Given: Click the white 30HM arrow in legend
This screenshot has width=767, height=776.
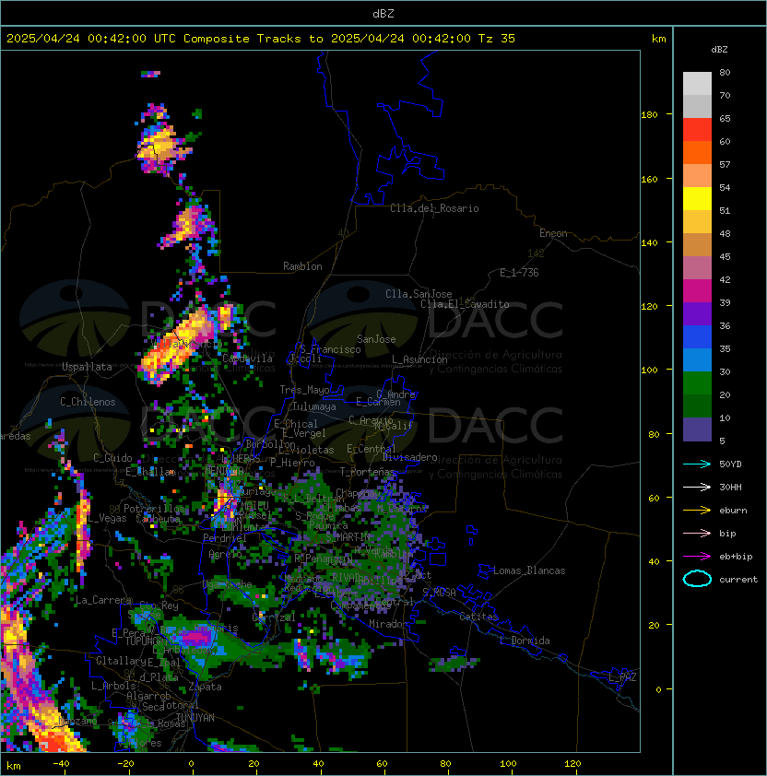Looking at the screenshot, I should point(697,487).
